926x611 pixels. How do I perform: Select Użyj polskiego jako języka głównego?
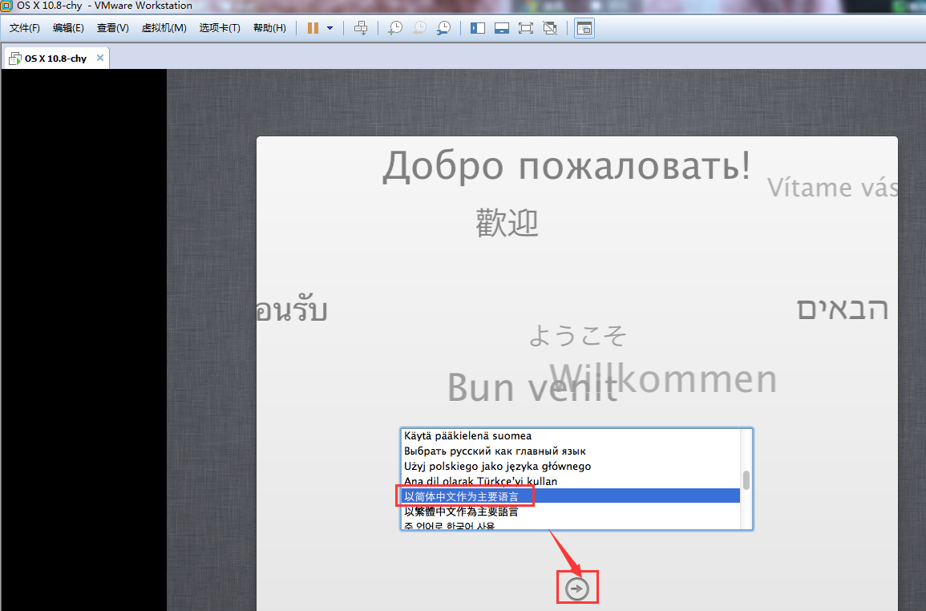click(x=570, y=466)
